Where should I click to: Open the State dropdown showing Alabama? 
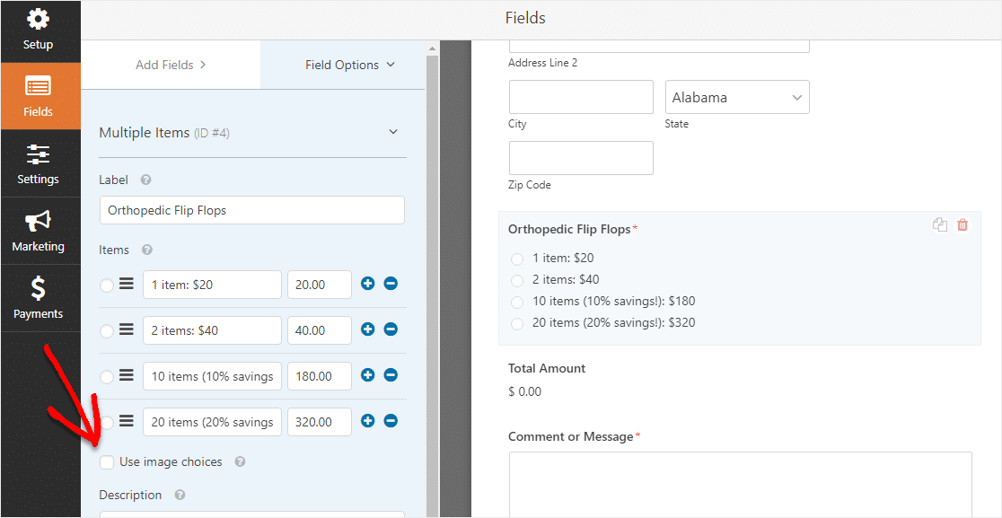click(x=737, y=97)
